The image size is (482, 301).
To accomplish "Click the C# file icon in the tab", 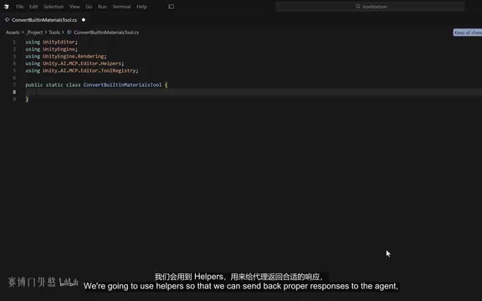I will click(7, 20).
